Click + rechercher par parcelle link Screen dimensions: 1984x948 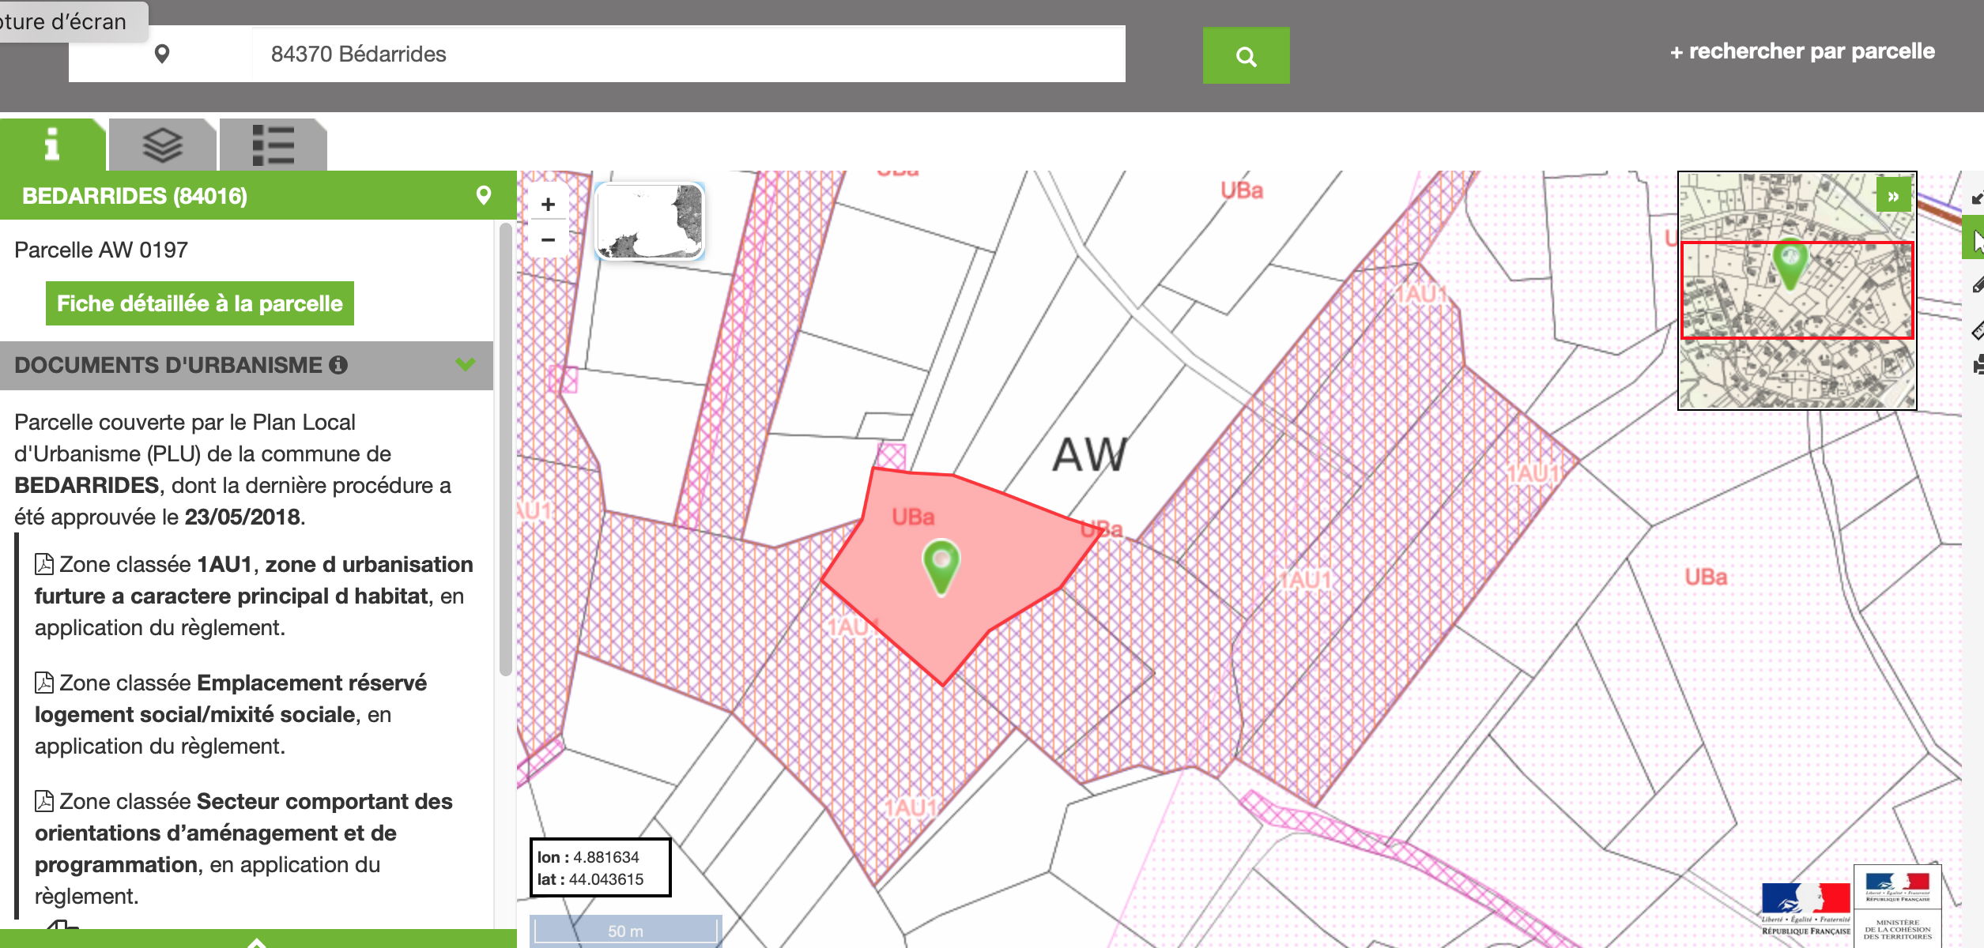tap(1802, 51)
